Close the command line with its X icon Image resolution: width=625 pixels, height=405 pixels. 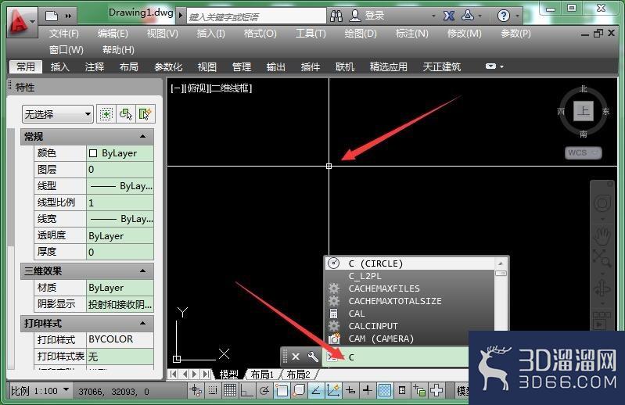296,357
